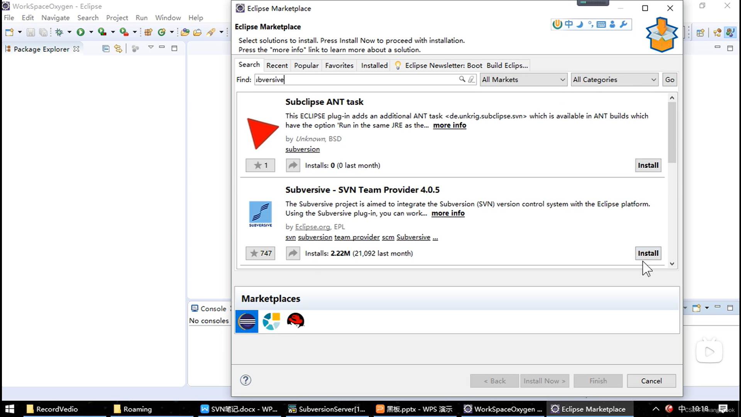Switch to the Popular tab
741x417 pixels.
[x=306, y=65]
